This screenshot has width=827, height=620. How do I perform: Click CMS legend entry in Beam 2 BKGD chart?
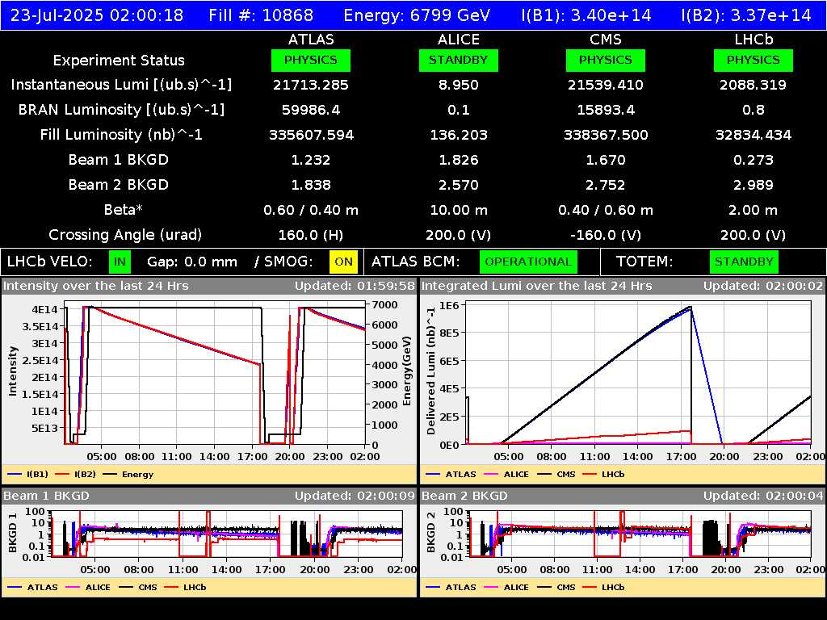(x=556, y=587)
